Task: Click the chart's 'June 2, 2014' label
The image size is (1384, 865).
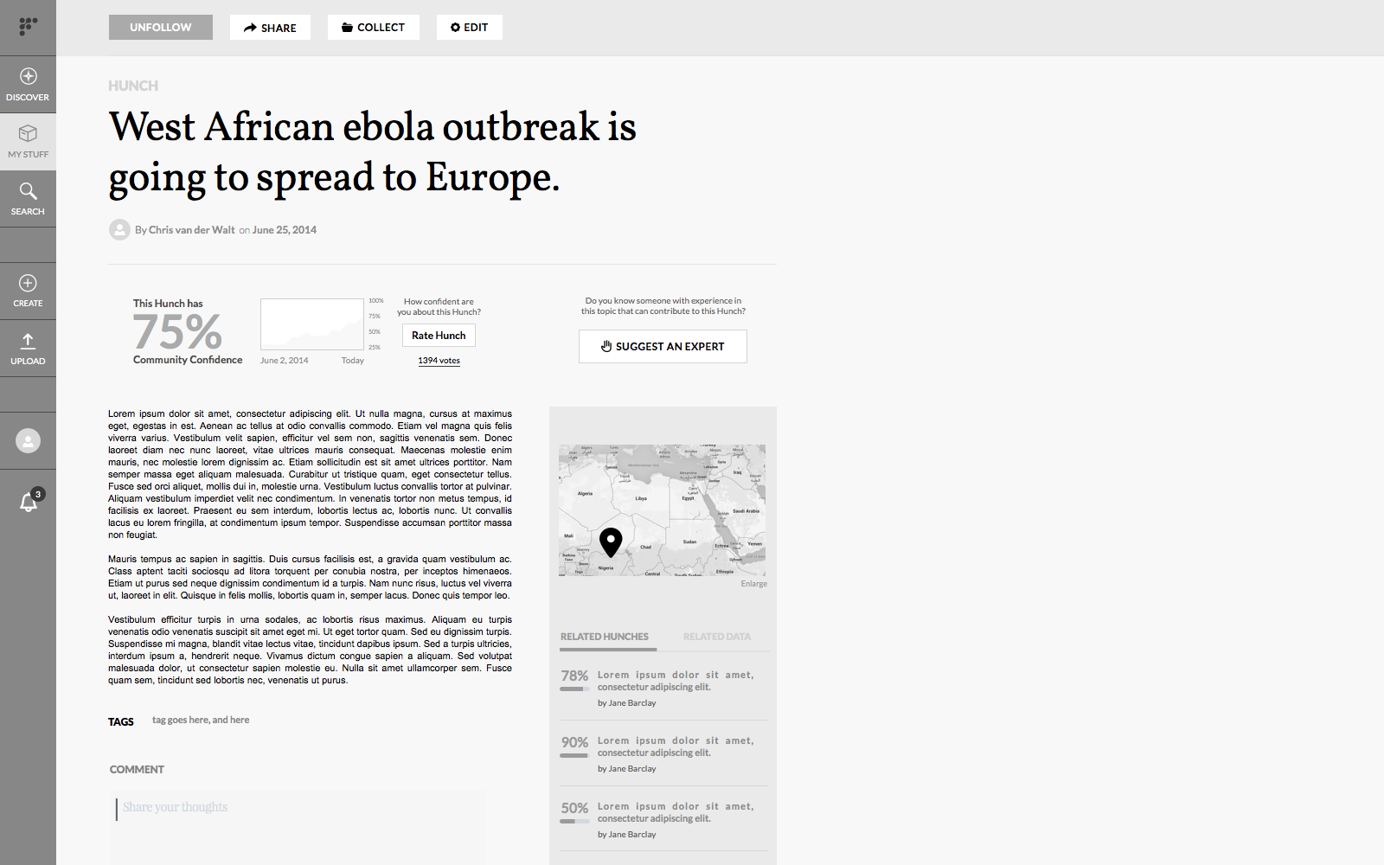Action: coord(285,361)
